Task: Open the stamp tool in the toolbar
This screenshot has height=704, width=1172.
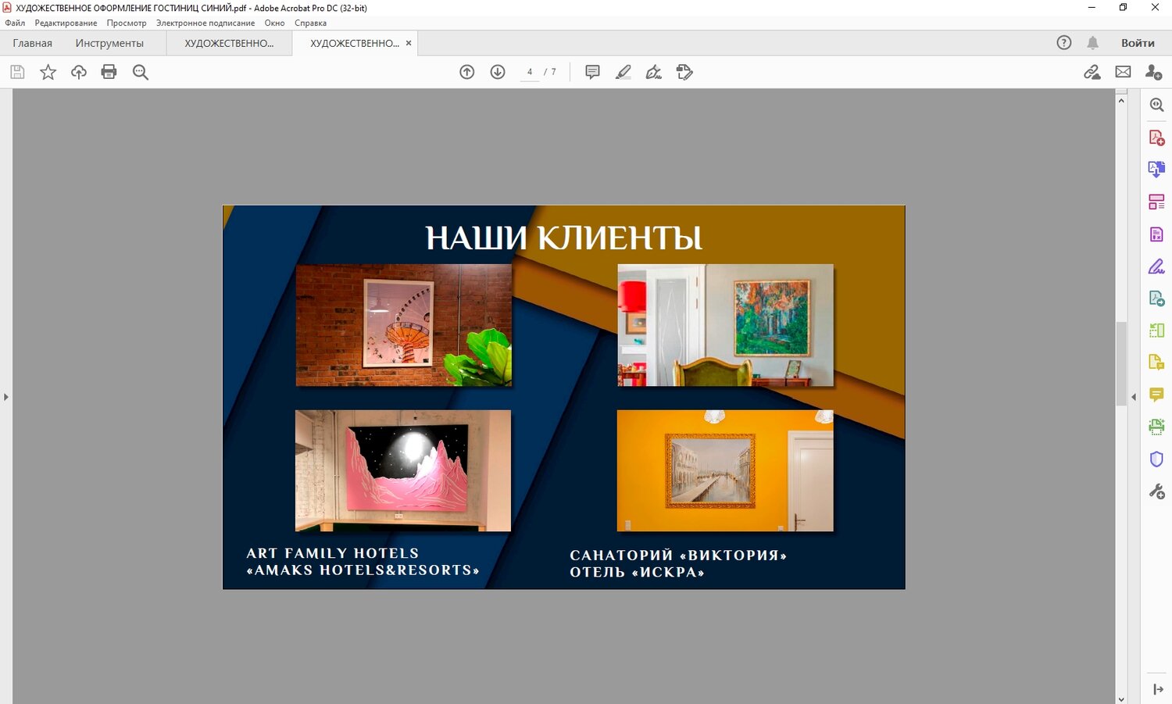Action: tap(684, 72)
